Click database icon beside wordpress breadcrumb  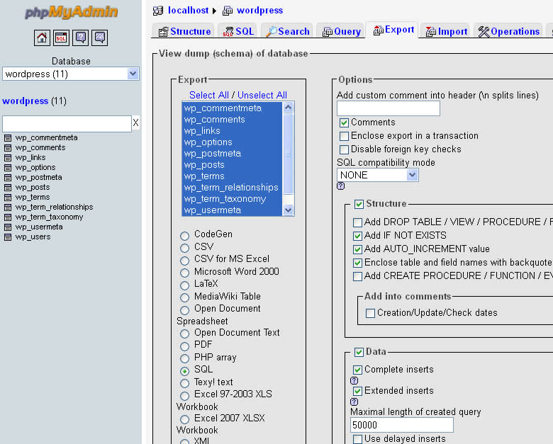[228, 11]
